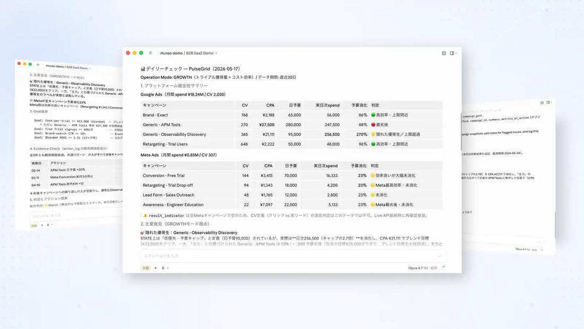Select Generic - Observability Discovery in Google Ads table

point(174,134)
